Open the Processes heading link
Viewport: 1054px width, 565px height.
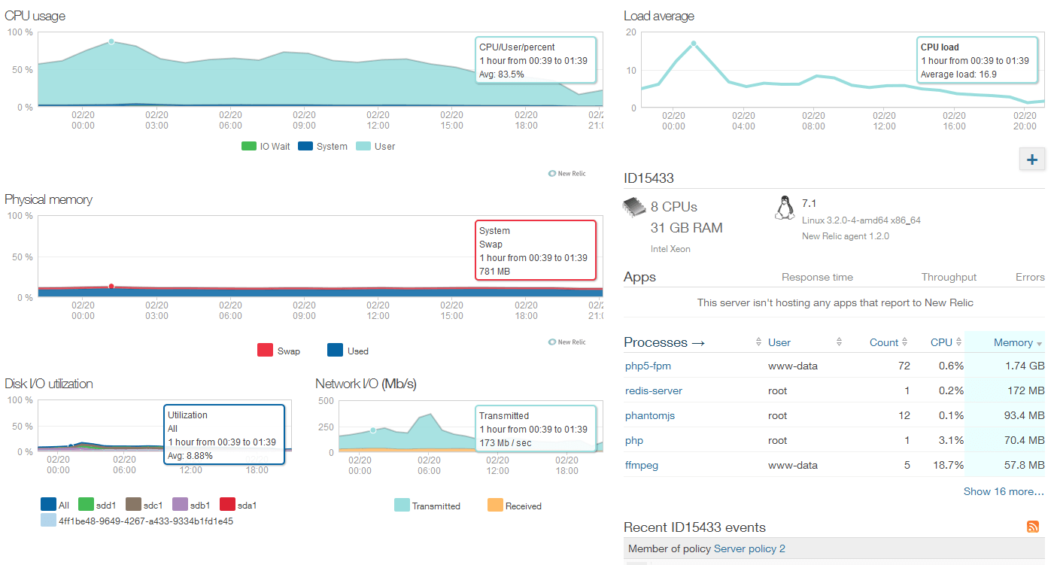[664, 342]
